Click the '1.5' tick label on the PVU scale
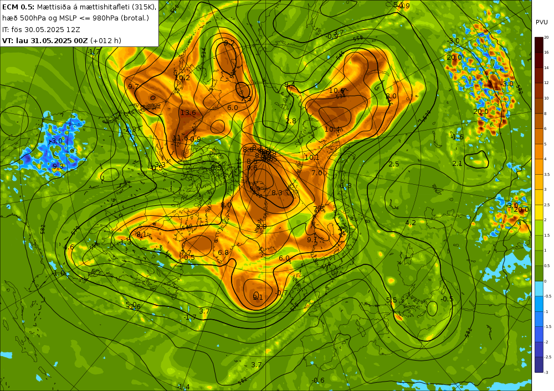Screen dimensions: 554x391 (x=547, y=235)
